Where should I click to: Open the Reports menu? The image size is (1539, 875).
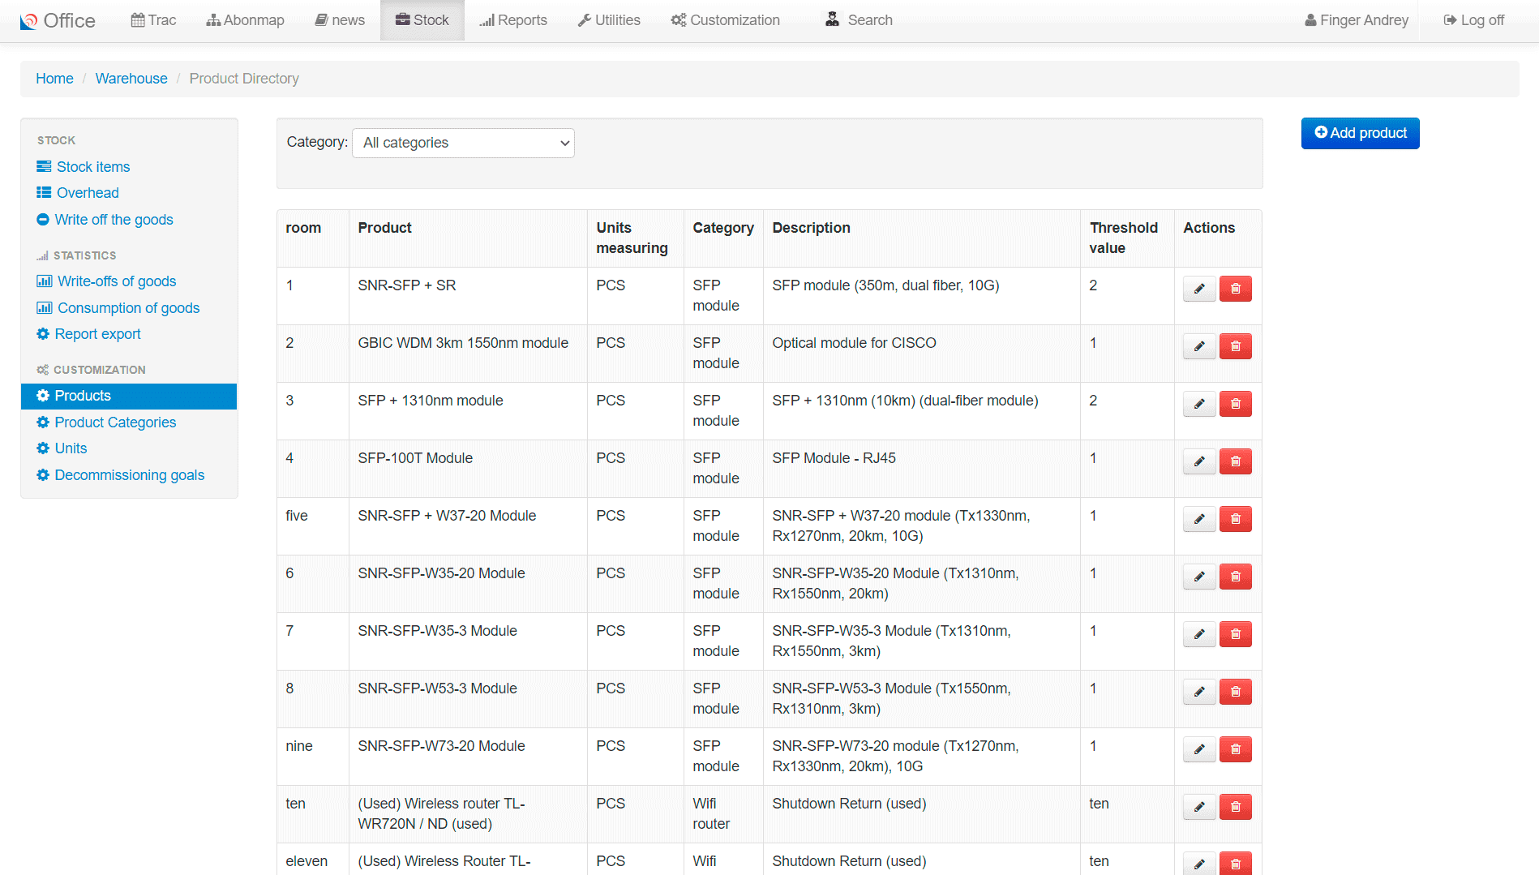[513, 20]
